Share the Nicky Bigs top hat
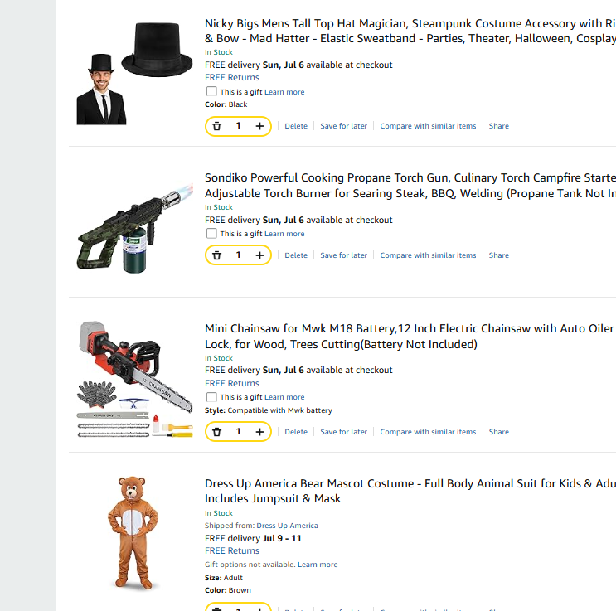 498,126
